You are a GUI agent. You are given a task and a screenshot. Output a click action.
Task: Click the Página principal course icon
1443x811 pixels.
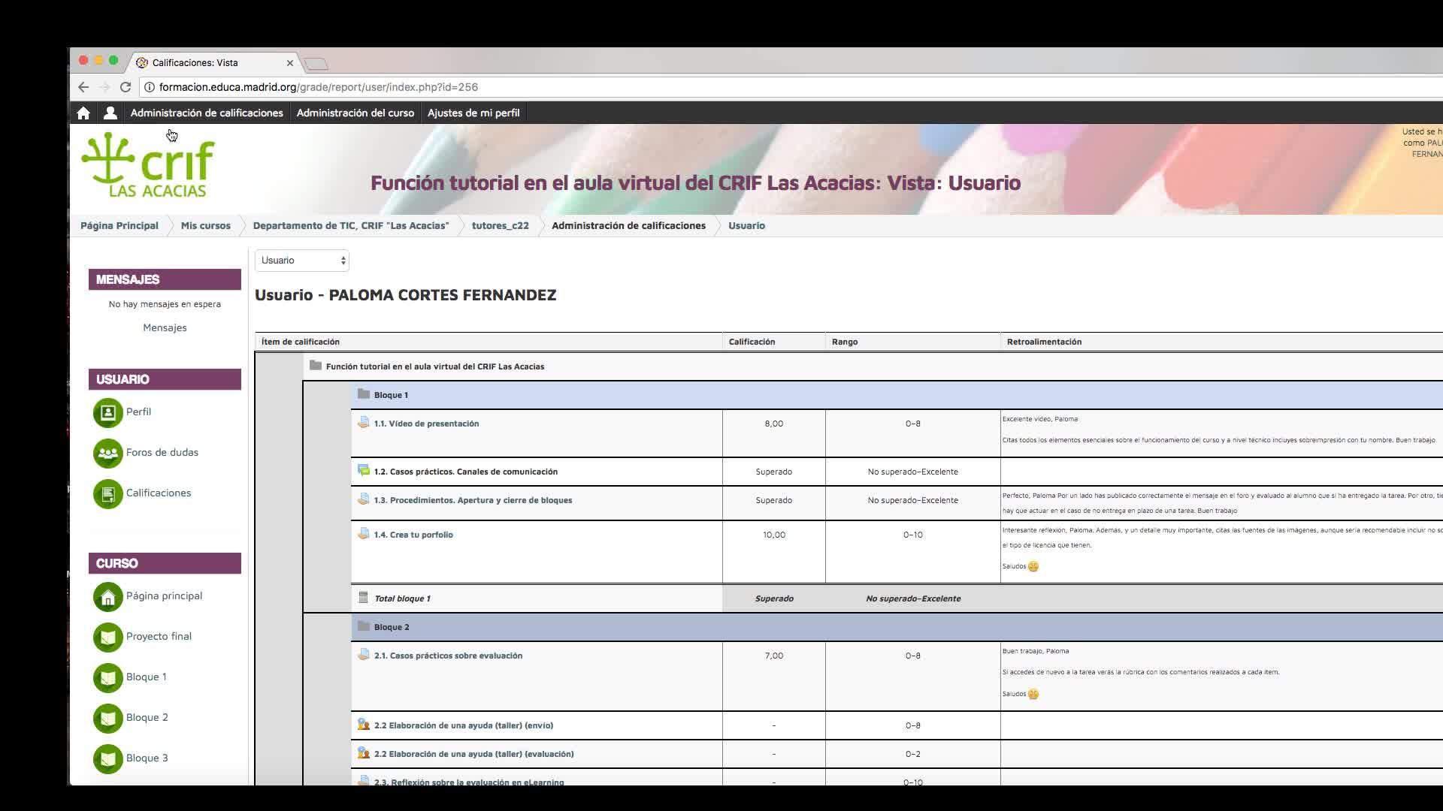[108, 596]
